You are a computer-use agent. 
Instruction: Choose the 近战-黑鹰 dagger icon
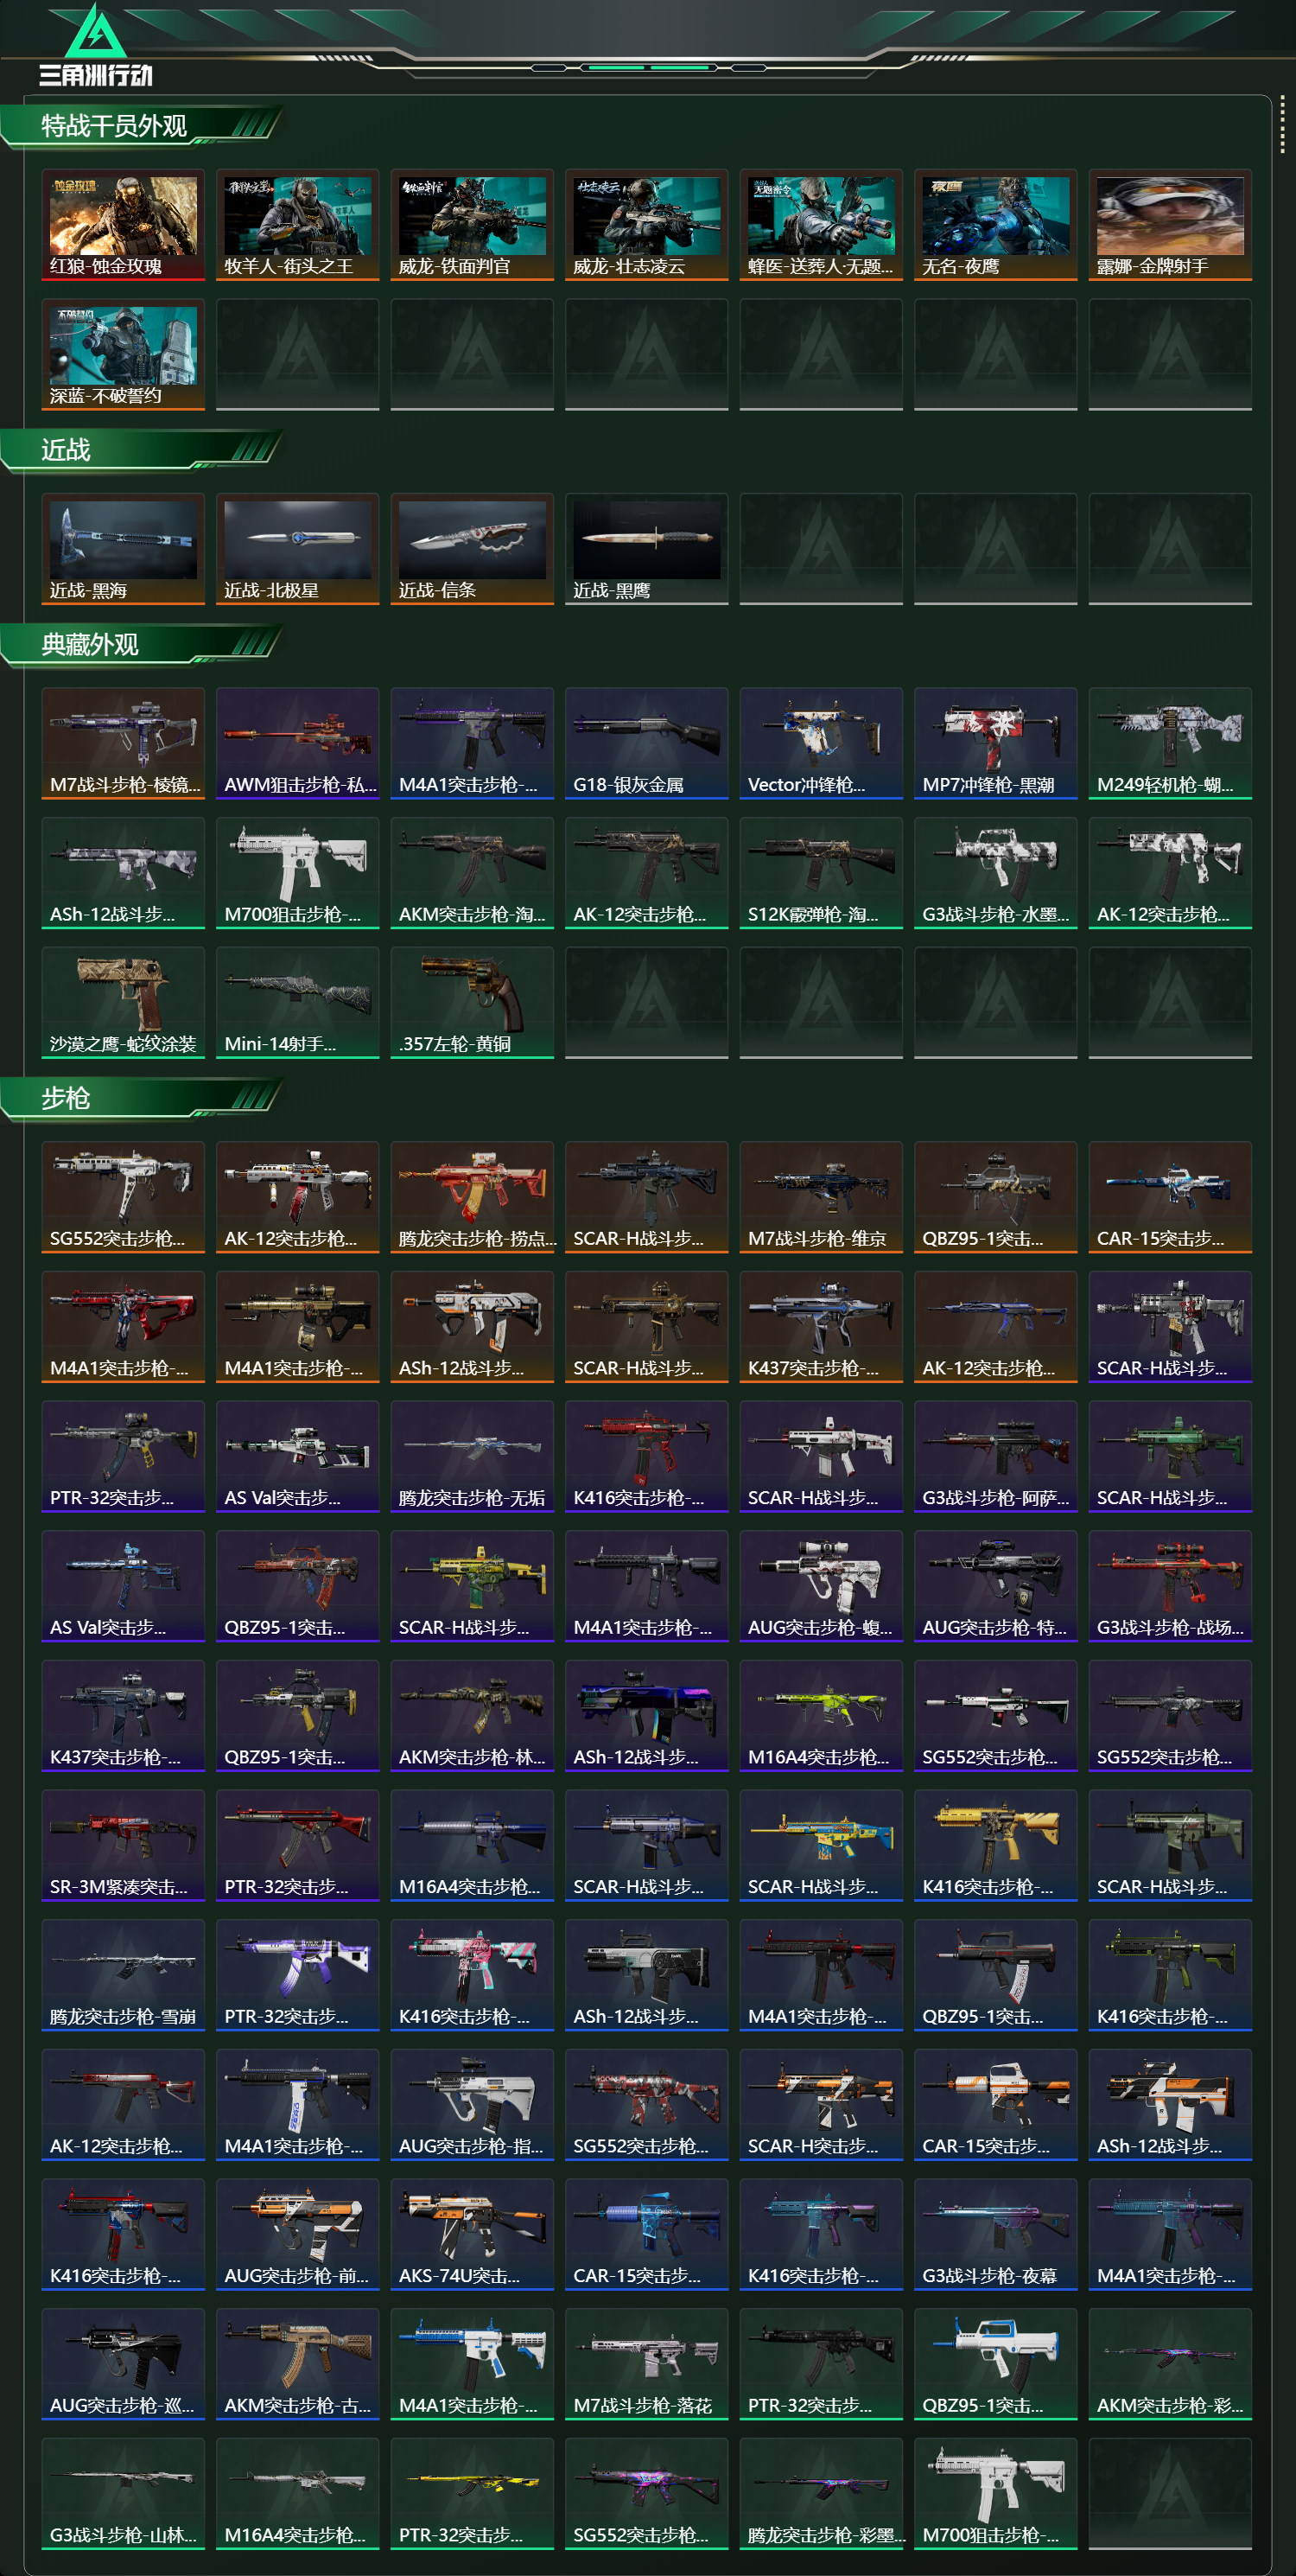pos(646,548)
